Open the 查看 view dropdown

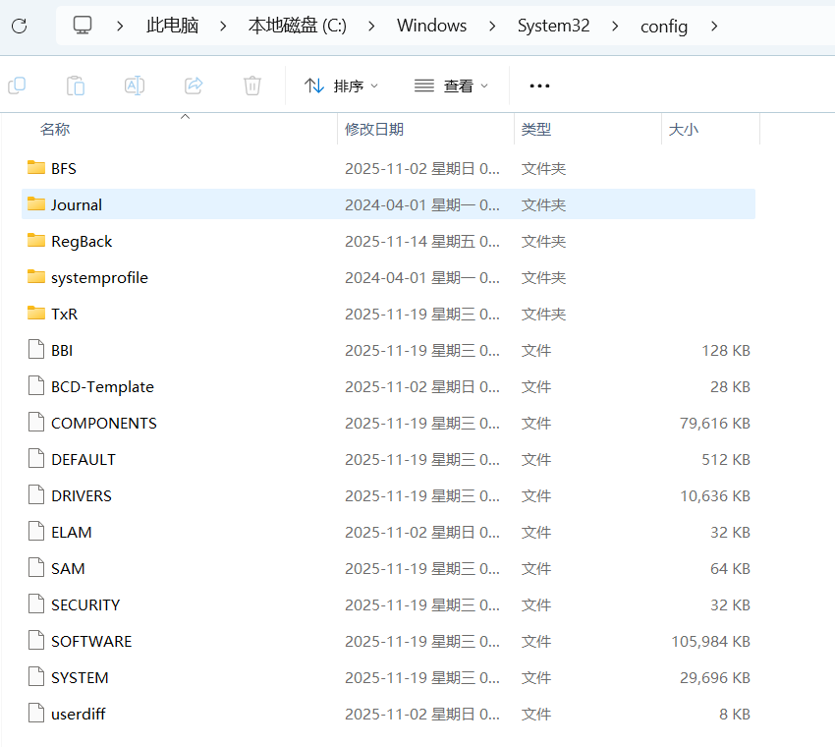(x=452, y=86)
